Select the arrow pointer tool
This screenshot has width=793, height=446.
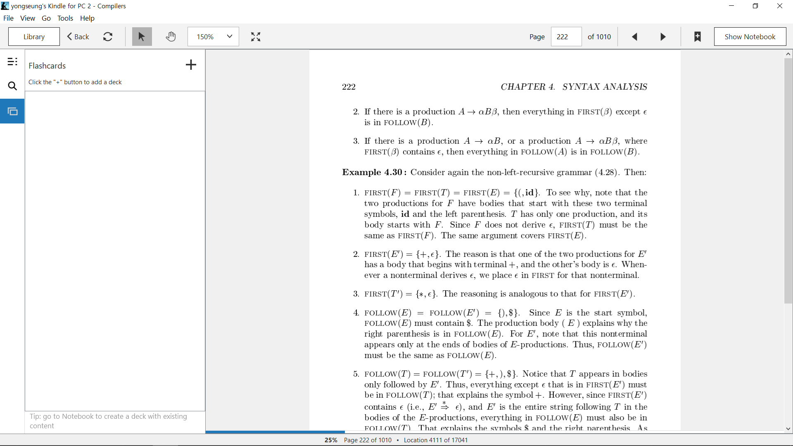tap(142, 37)
